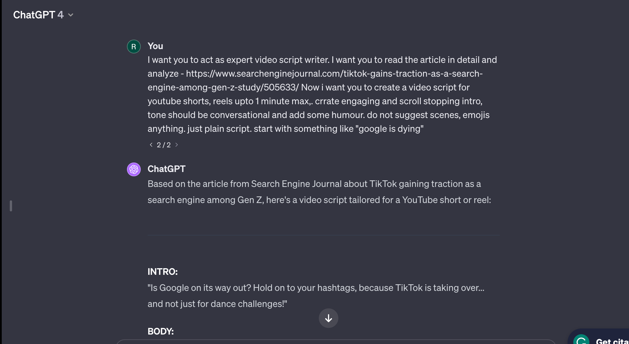629x344 pixels.
Task: Click the chevron beside ChatGPT 4
Action: click(71, 15)
